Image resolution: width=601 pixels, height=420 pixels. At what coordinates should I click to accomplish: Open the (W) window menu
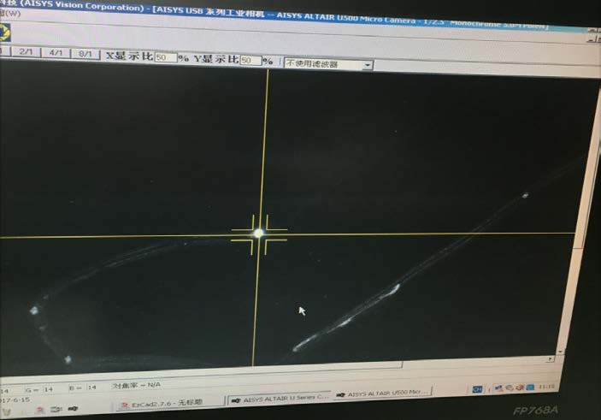tap(12, 14)
